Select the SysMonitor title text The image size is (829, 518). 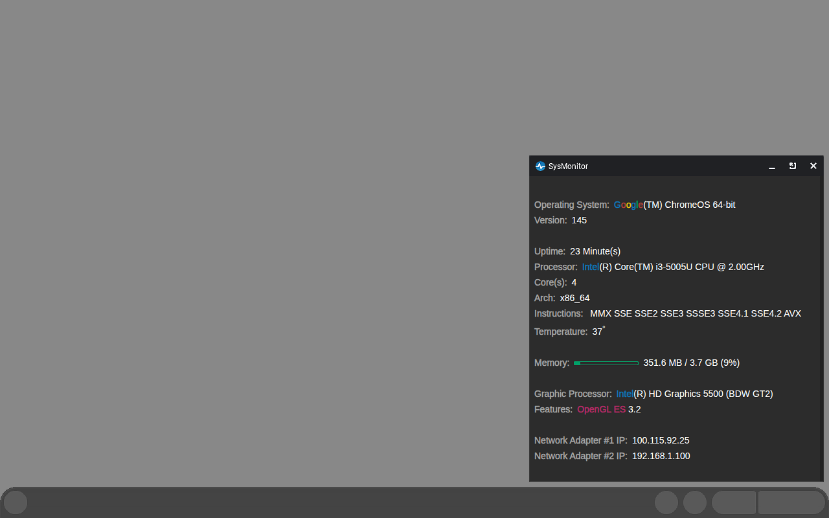tap(568, 166)
